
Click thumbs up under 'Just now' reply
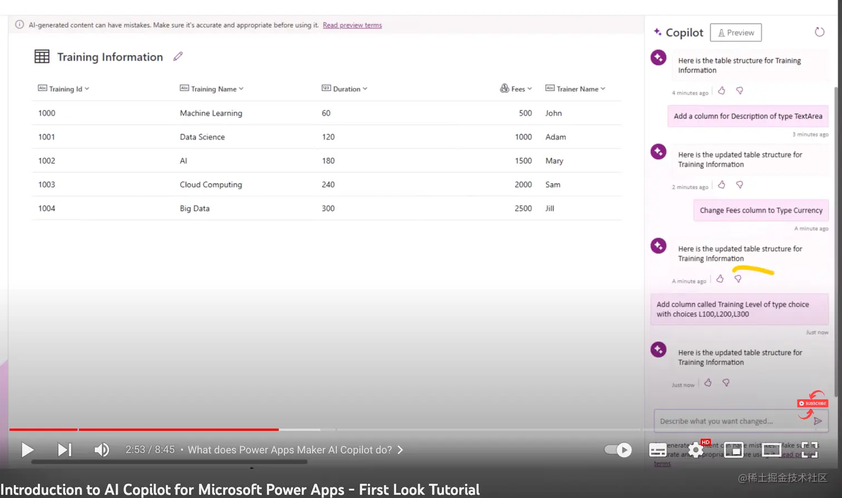point(708,382)
